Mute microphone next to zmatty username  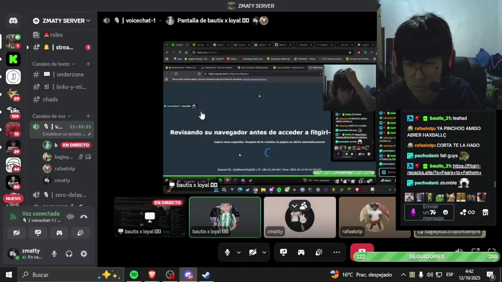coord(54,254)
